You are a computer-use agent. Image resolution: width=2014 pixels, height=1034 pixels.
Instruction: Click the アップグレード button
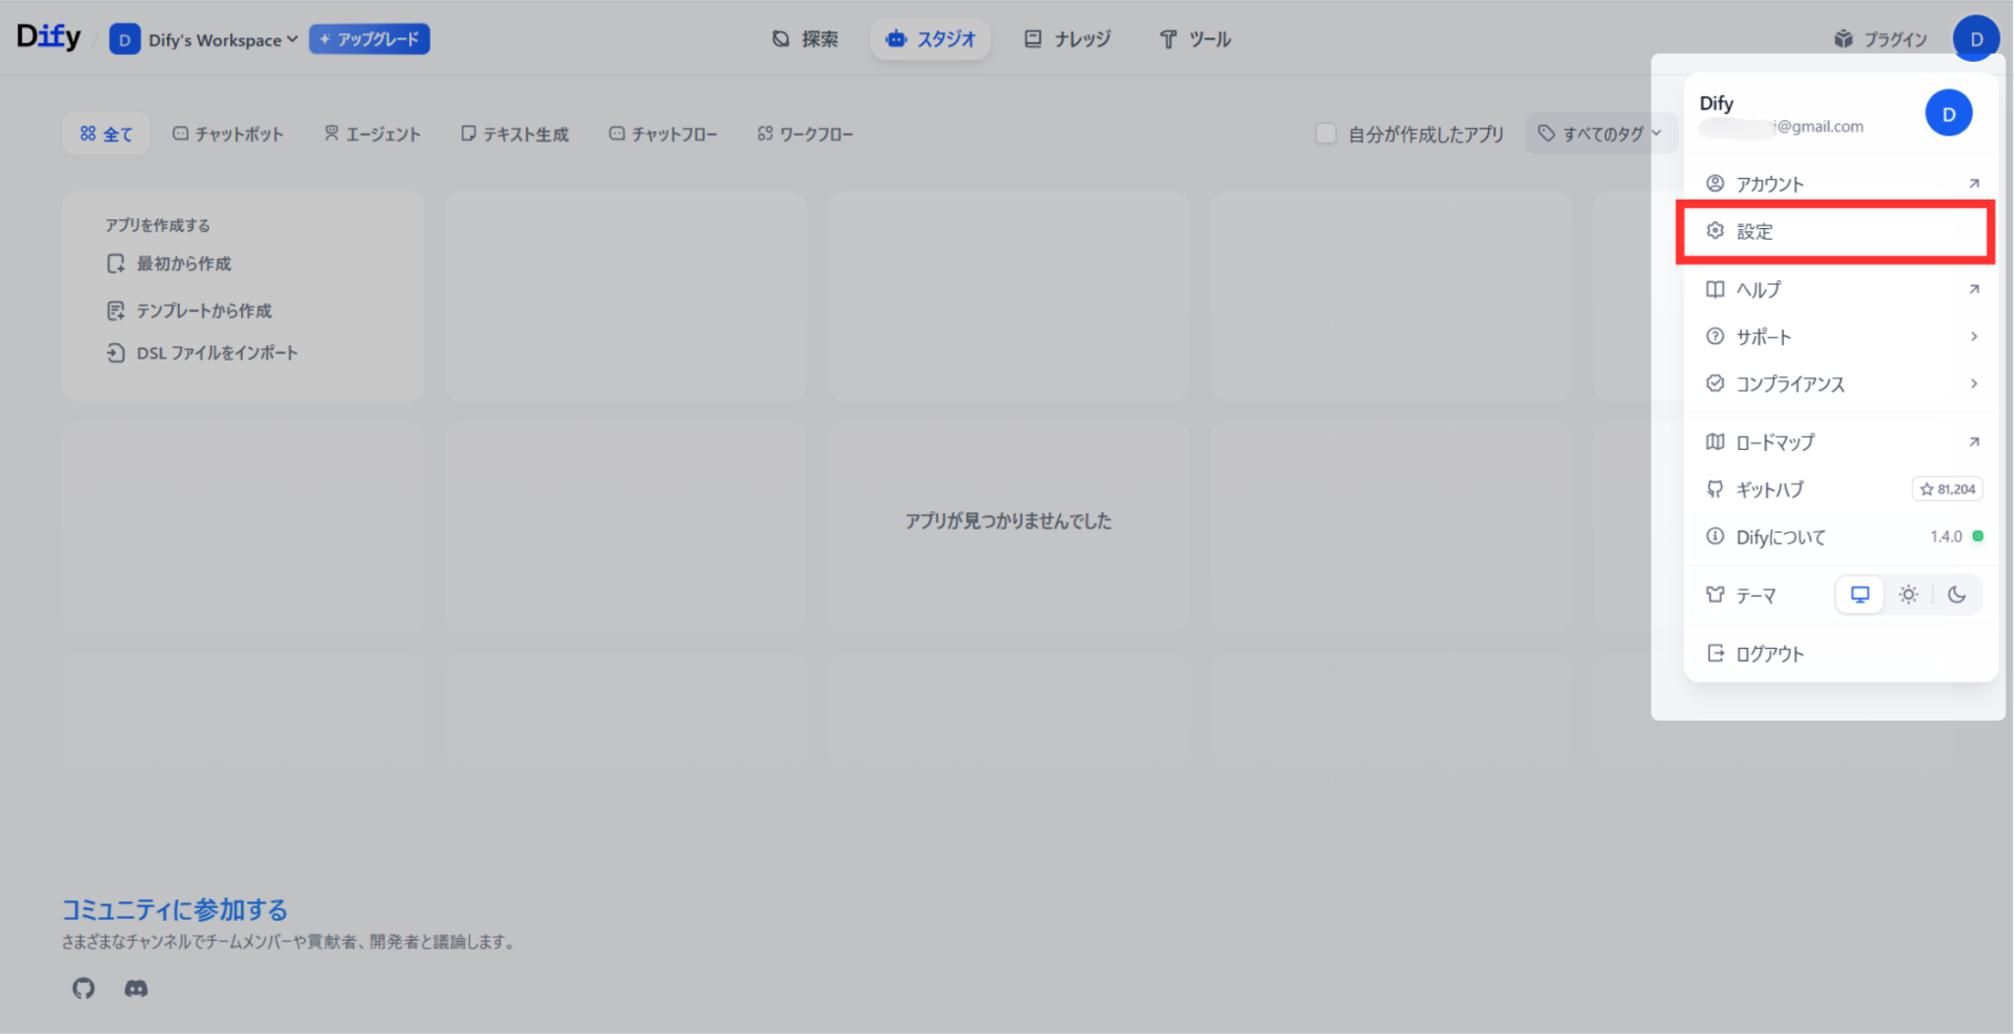coord(369,38)
